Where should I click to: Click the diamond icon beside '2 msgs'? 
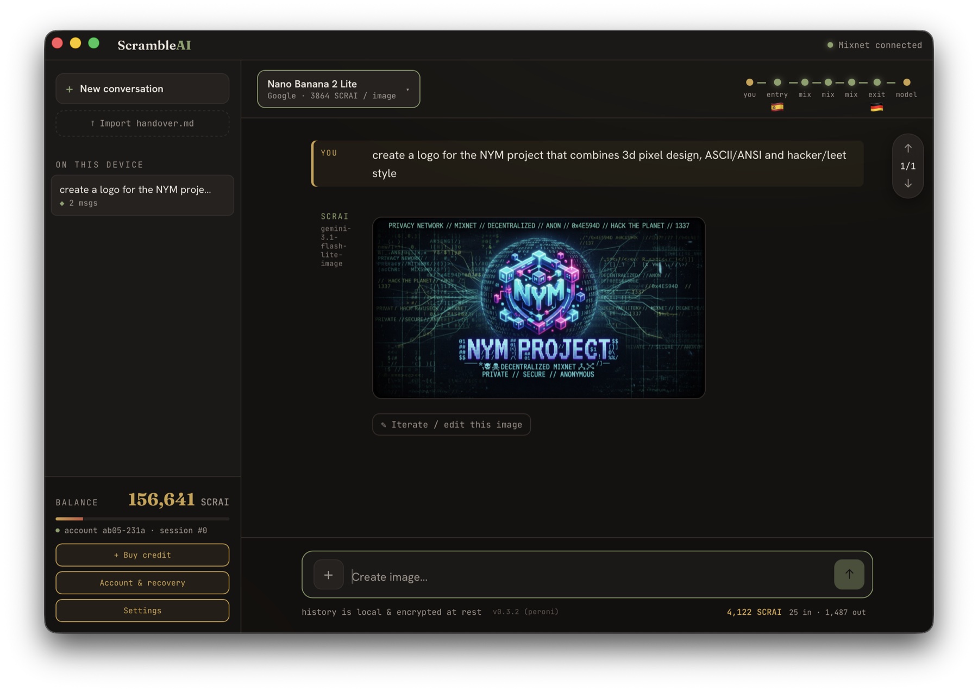[62, 203]
